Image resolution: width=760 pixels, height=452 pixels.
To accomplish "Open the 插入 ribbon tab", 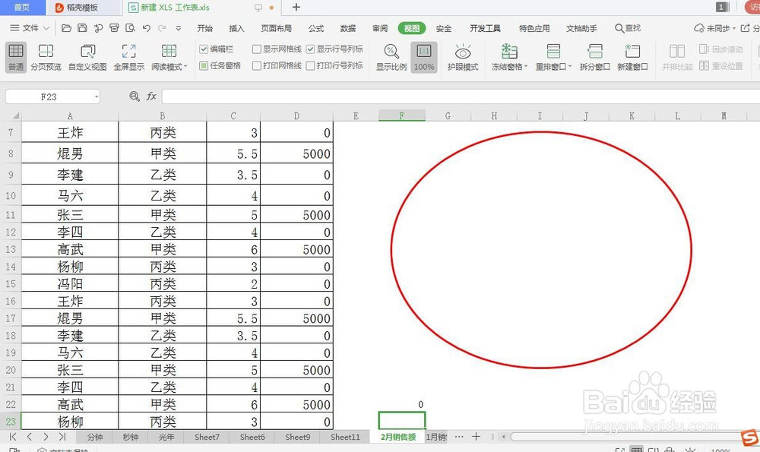I will tap(236, 28).
